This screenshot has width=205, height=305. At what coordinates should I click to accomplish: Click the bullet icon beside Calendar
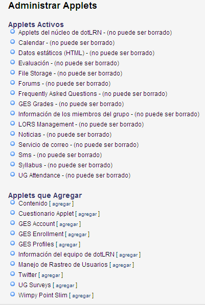click(12, 42)
